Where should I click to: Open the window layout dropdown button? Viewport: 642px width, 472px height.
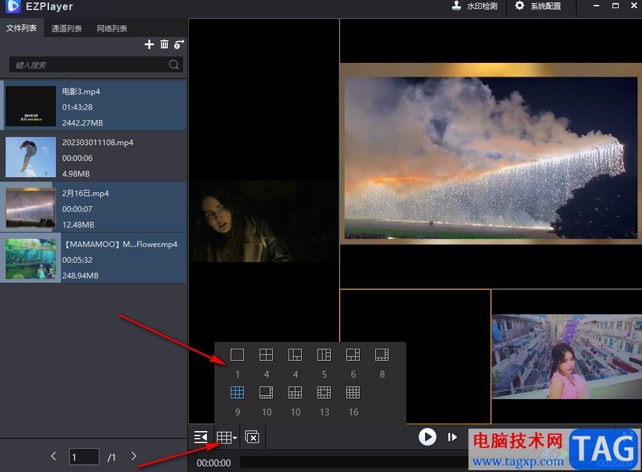[x=226, y=437]
